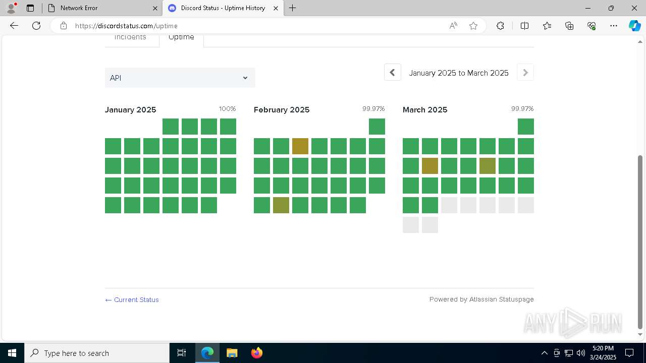Refresh the Discord Status page
Viewport: 646px width, 363px height.
(36, 26)
